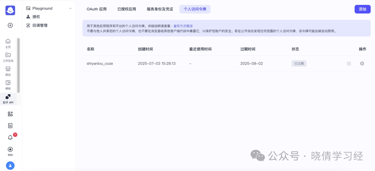Image resolution: width=375 pixels, height=171 pixels.
Task: Edit the shiyanlou_coze token
Action: [x=349, y=64]
